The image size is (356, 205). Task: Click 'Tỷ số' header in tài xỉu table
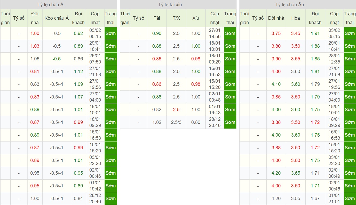click(x=138, y=18)
